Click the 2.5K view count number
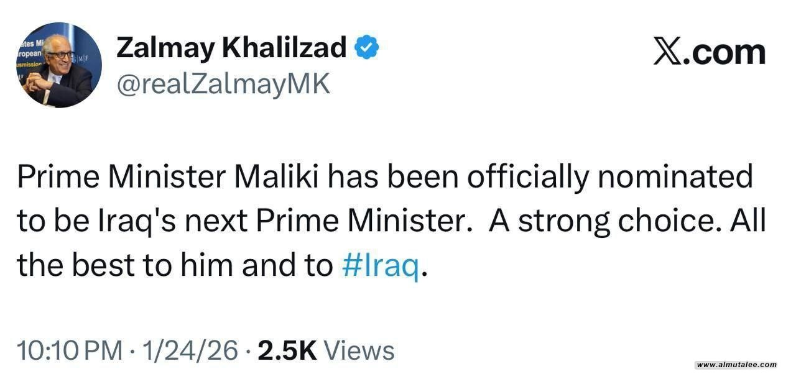This screenshot has width=796, height=379. 287,351
